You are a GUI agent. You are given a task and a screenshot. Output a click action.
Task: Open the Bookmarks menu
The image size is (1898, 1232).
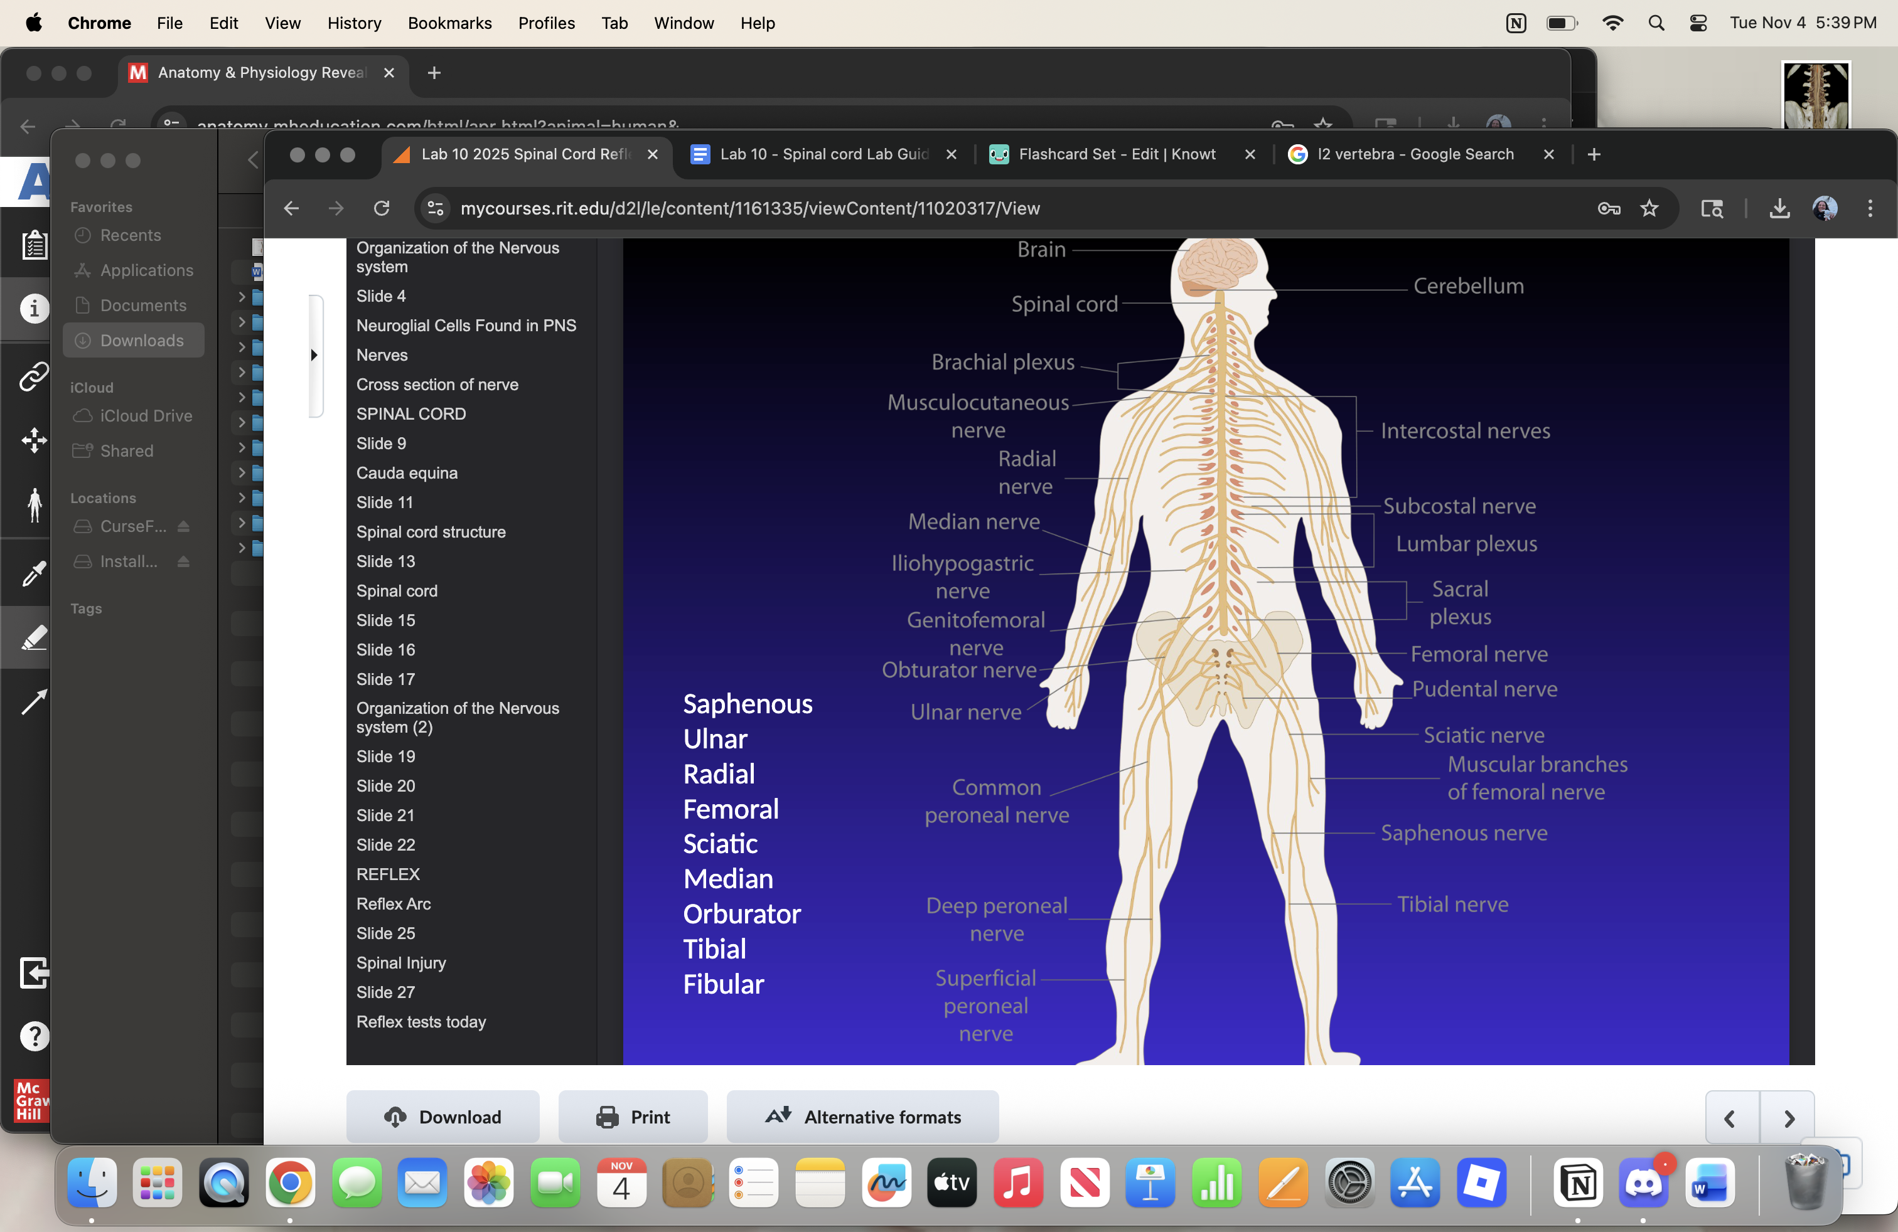[449, 23]
